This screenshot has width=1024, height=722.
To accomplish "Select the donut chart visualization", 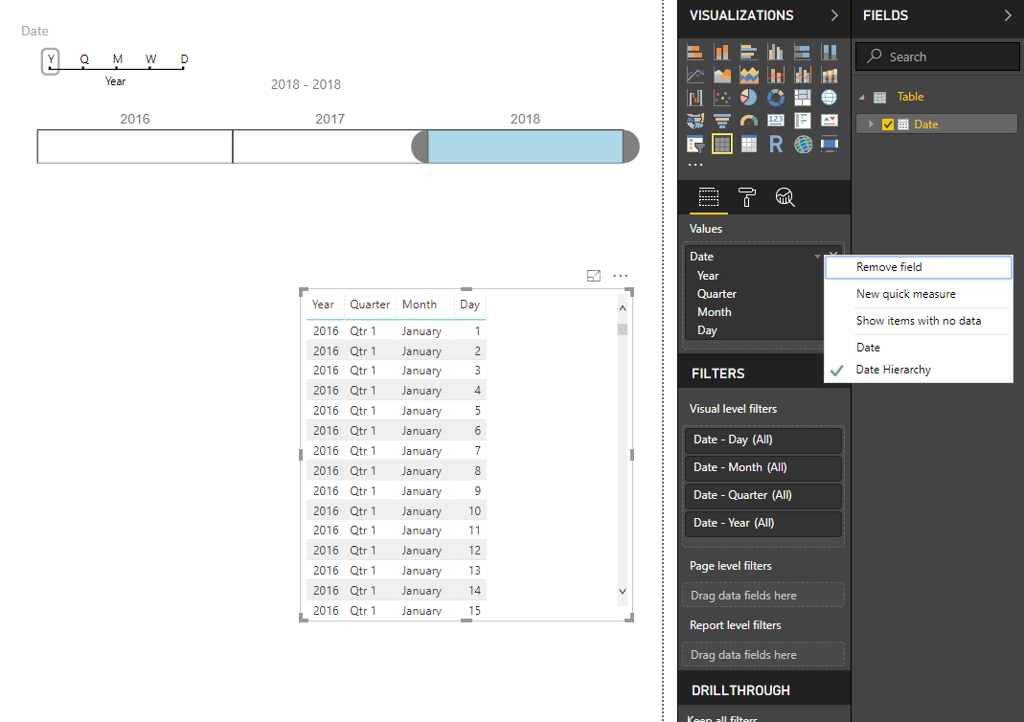I will (775, 98).
